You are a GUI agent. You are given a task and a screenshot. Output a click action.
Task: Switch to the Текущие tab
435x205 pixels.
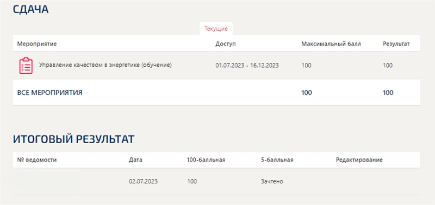[216, 29]
